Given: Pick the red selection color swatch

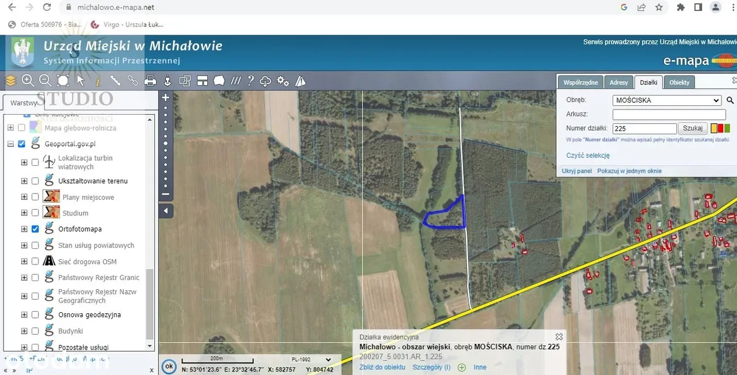Looking at the screenshot, I should point(720,128).
